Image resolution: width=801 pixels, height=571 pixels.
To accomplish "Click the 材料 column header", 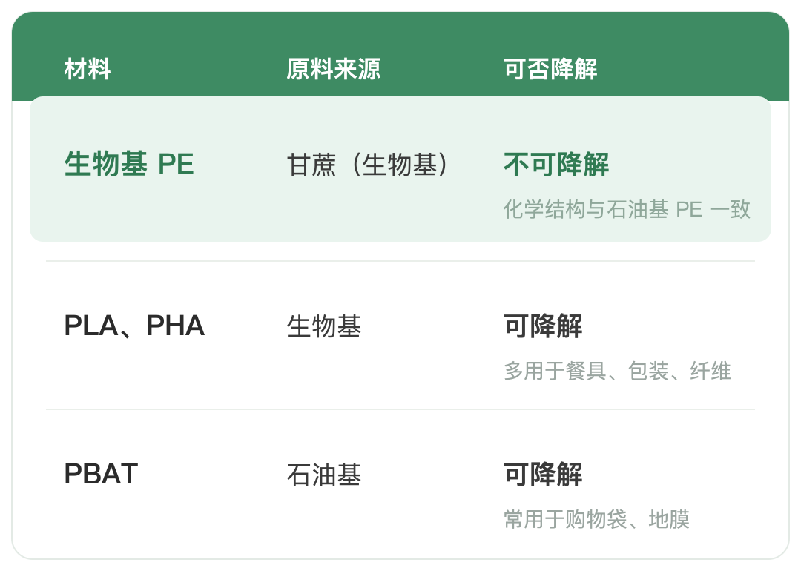I will click(88, 69).
